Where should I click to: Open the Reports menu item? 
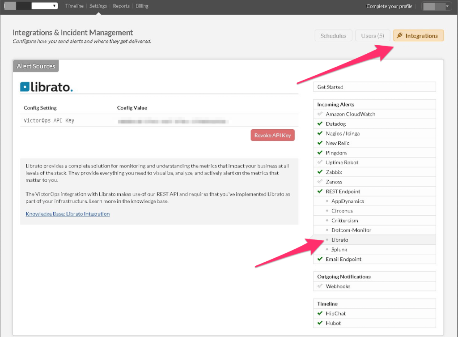coord(121,6)
